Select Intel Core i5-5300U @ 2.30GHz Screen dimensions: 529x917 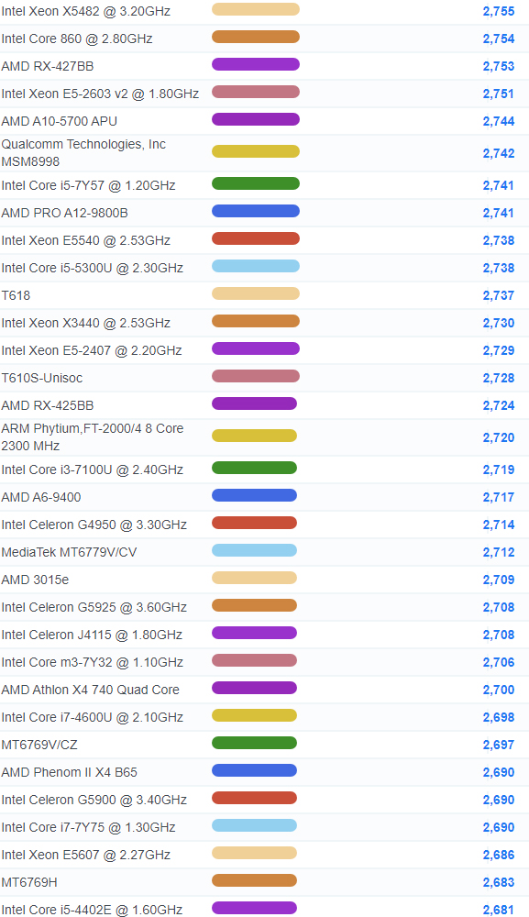click(93, 268)
